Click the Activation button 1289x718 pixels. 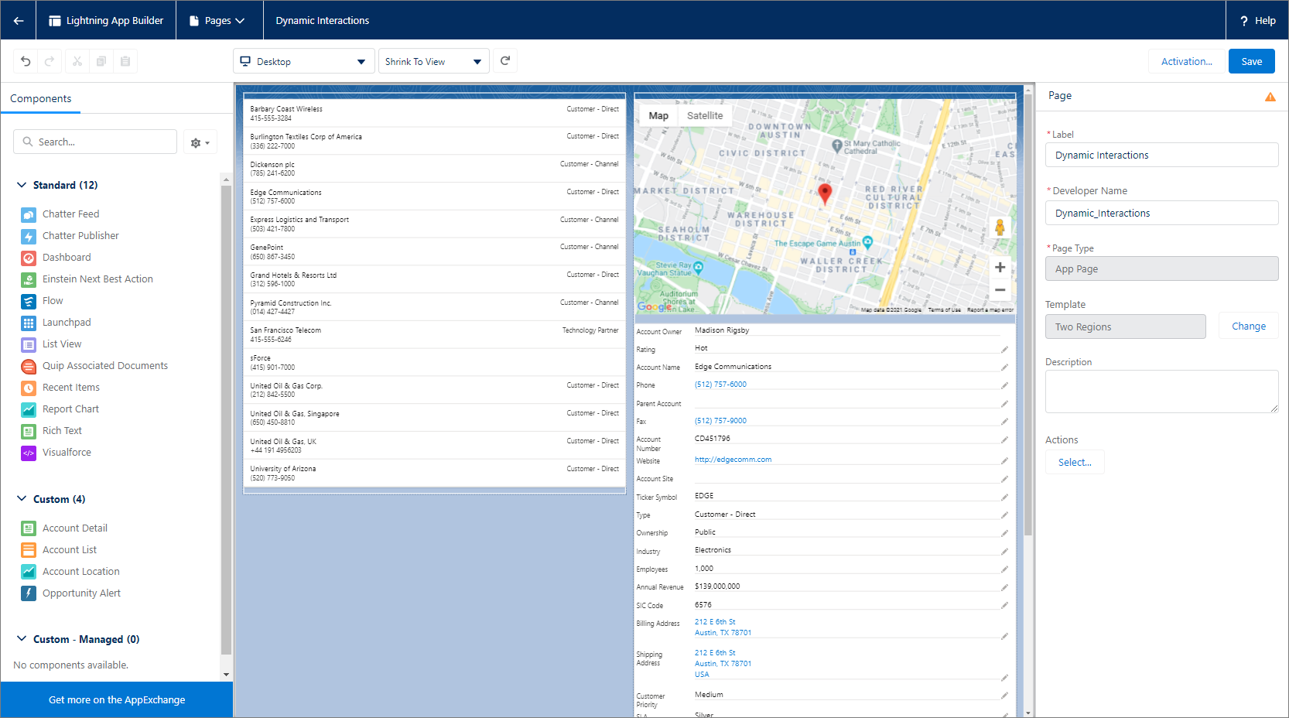(x=1186, y=61)
